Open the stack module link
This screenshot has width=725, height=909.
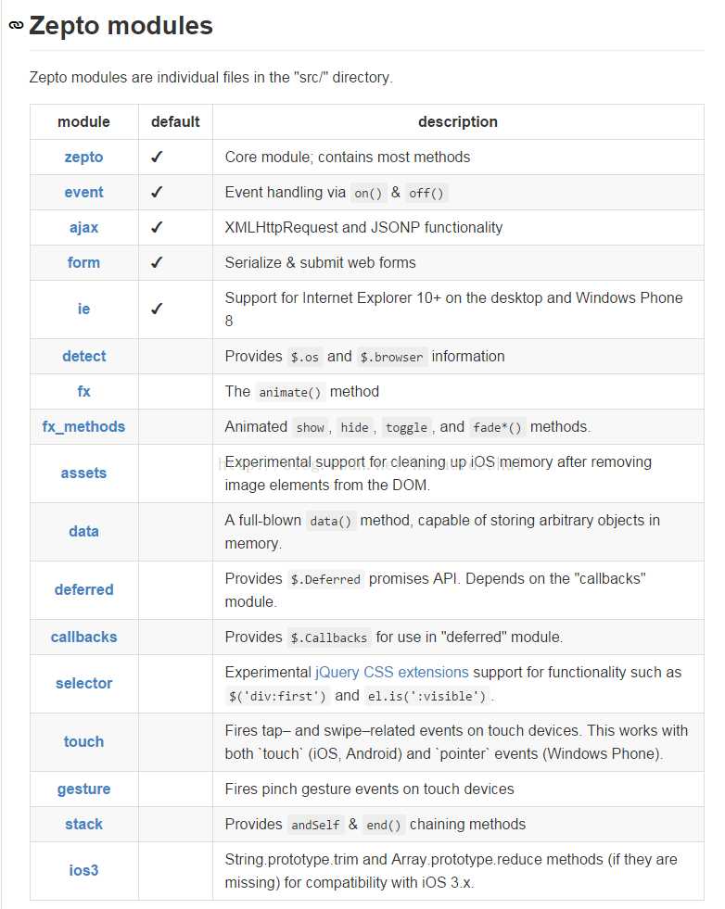click(x=83, y=825)
